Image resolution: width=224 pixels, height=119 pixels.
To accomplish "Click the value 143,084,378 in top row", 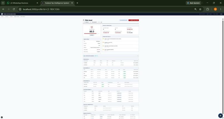I will [x=130, y=29].
